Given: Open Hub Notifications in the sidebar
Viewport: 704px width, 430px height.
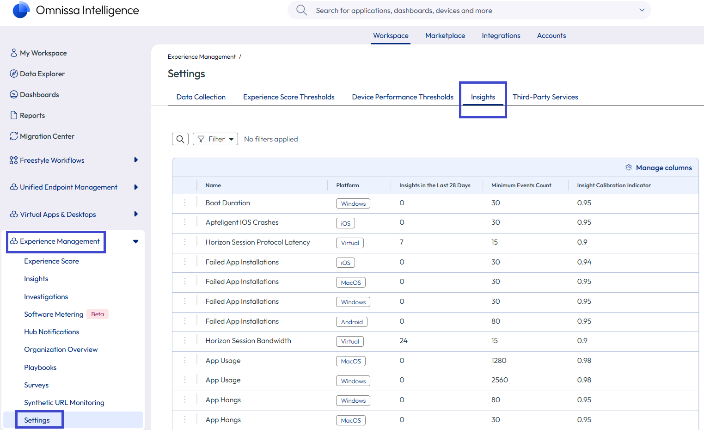Looking at the screenshot, I should click(51, 332).
